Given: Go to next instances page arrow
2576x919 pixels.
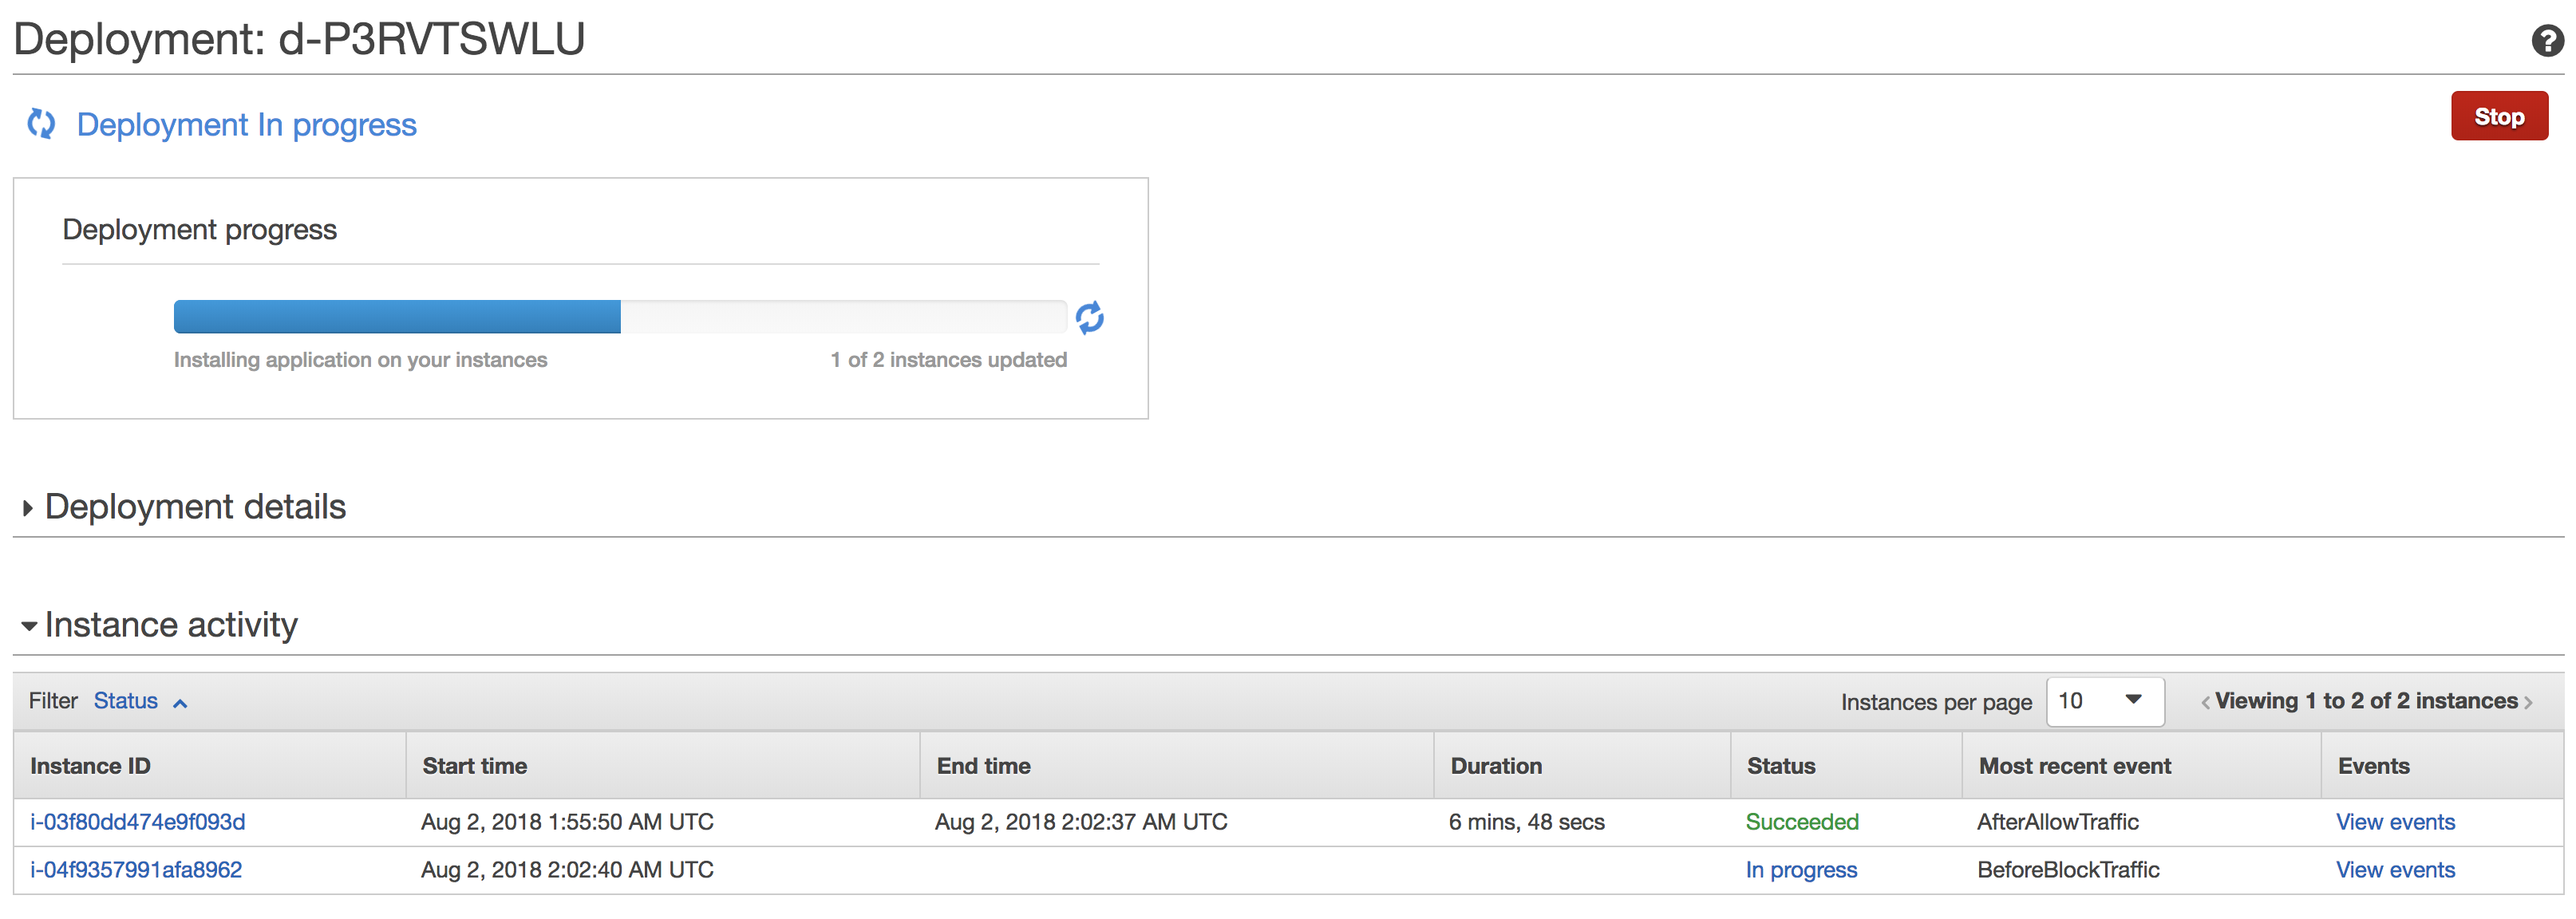Looking at the screenshot, I should click(2528, 703).
